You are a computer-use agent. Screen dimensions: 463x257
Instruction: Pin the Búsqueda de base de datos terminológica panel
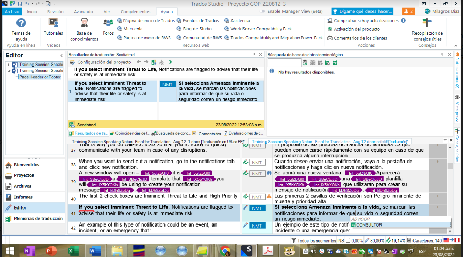click(x=442, y=54)
